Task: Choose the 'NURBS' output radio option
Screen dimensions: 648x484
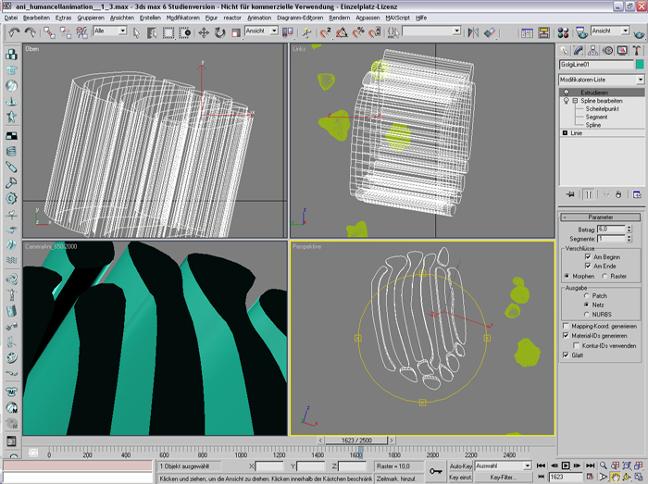Action: [585, 314]
